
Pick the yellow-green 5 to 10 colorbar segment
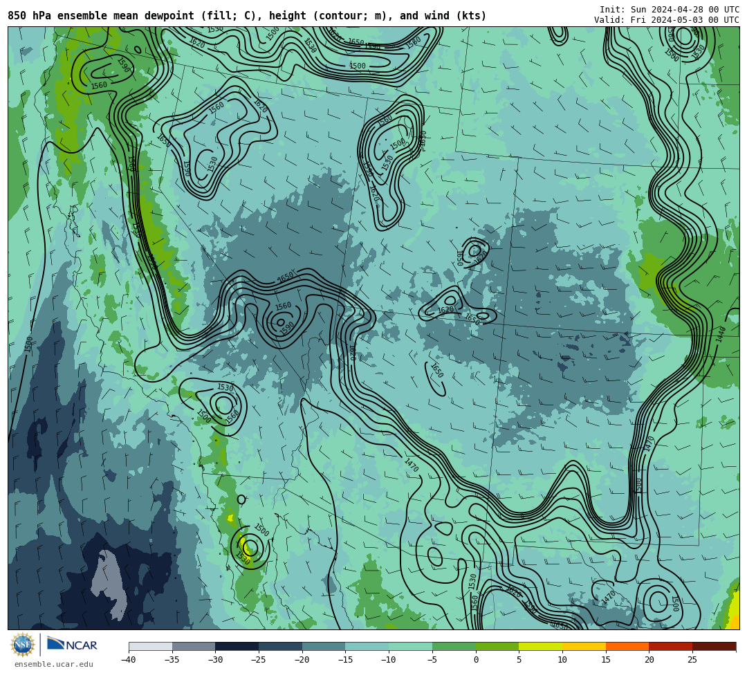(x=541, y=646)
